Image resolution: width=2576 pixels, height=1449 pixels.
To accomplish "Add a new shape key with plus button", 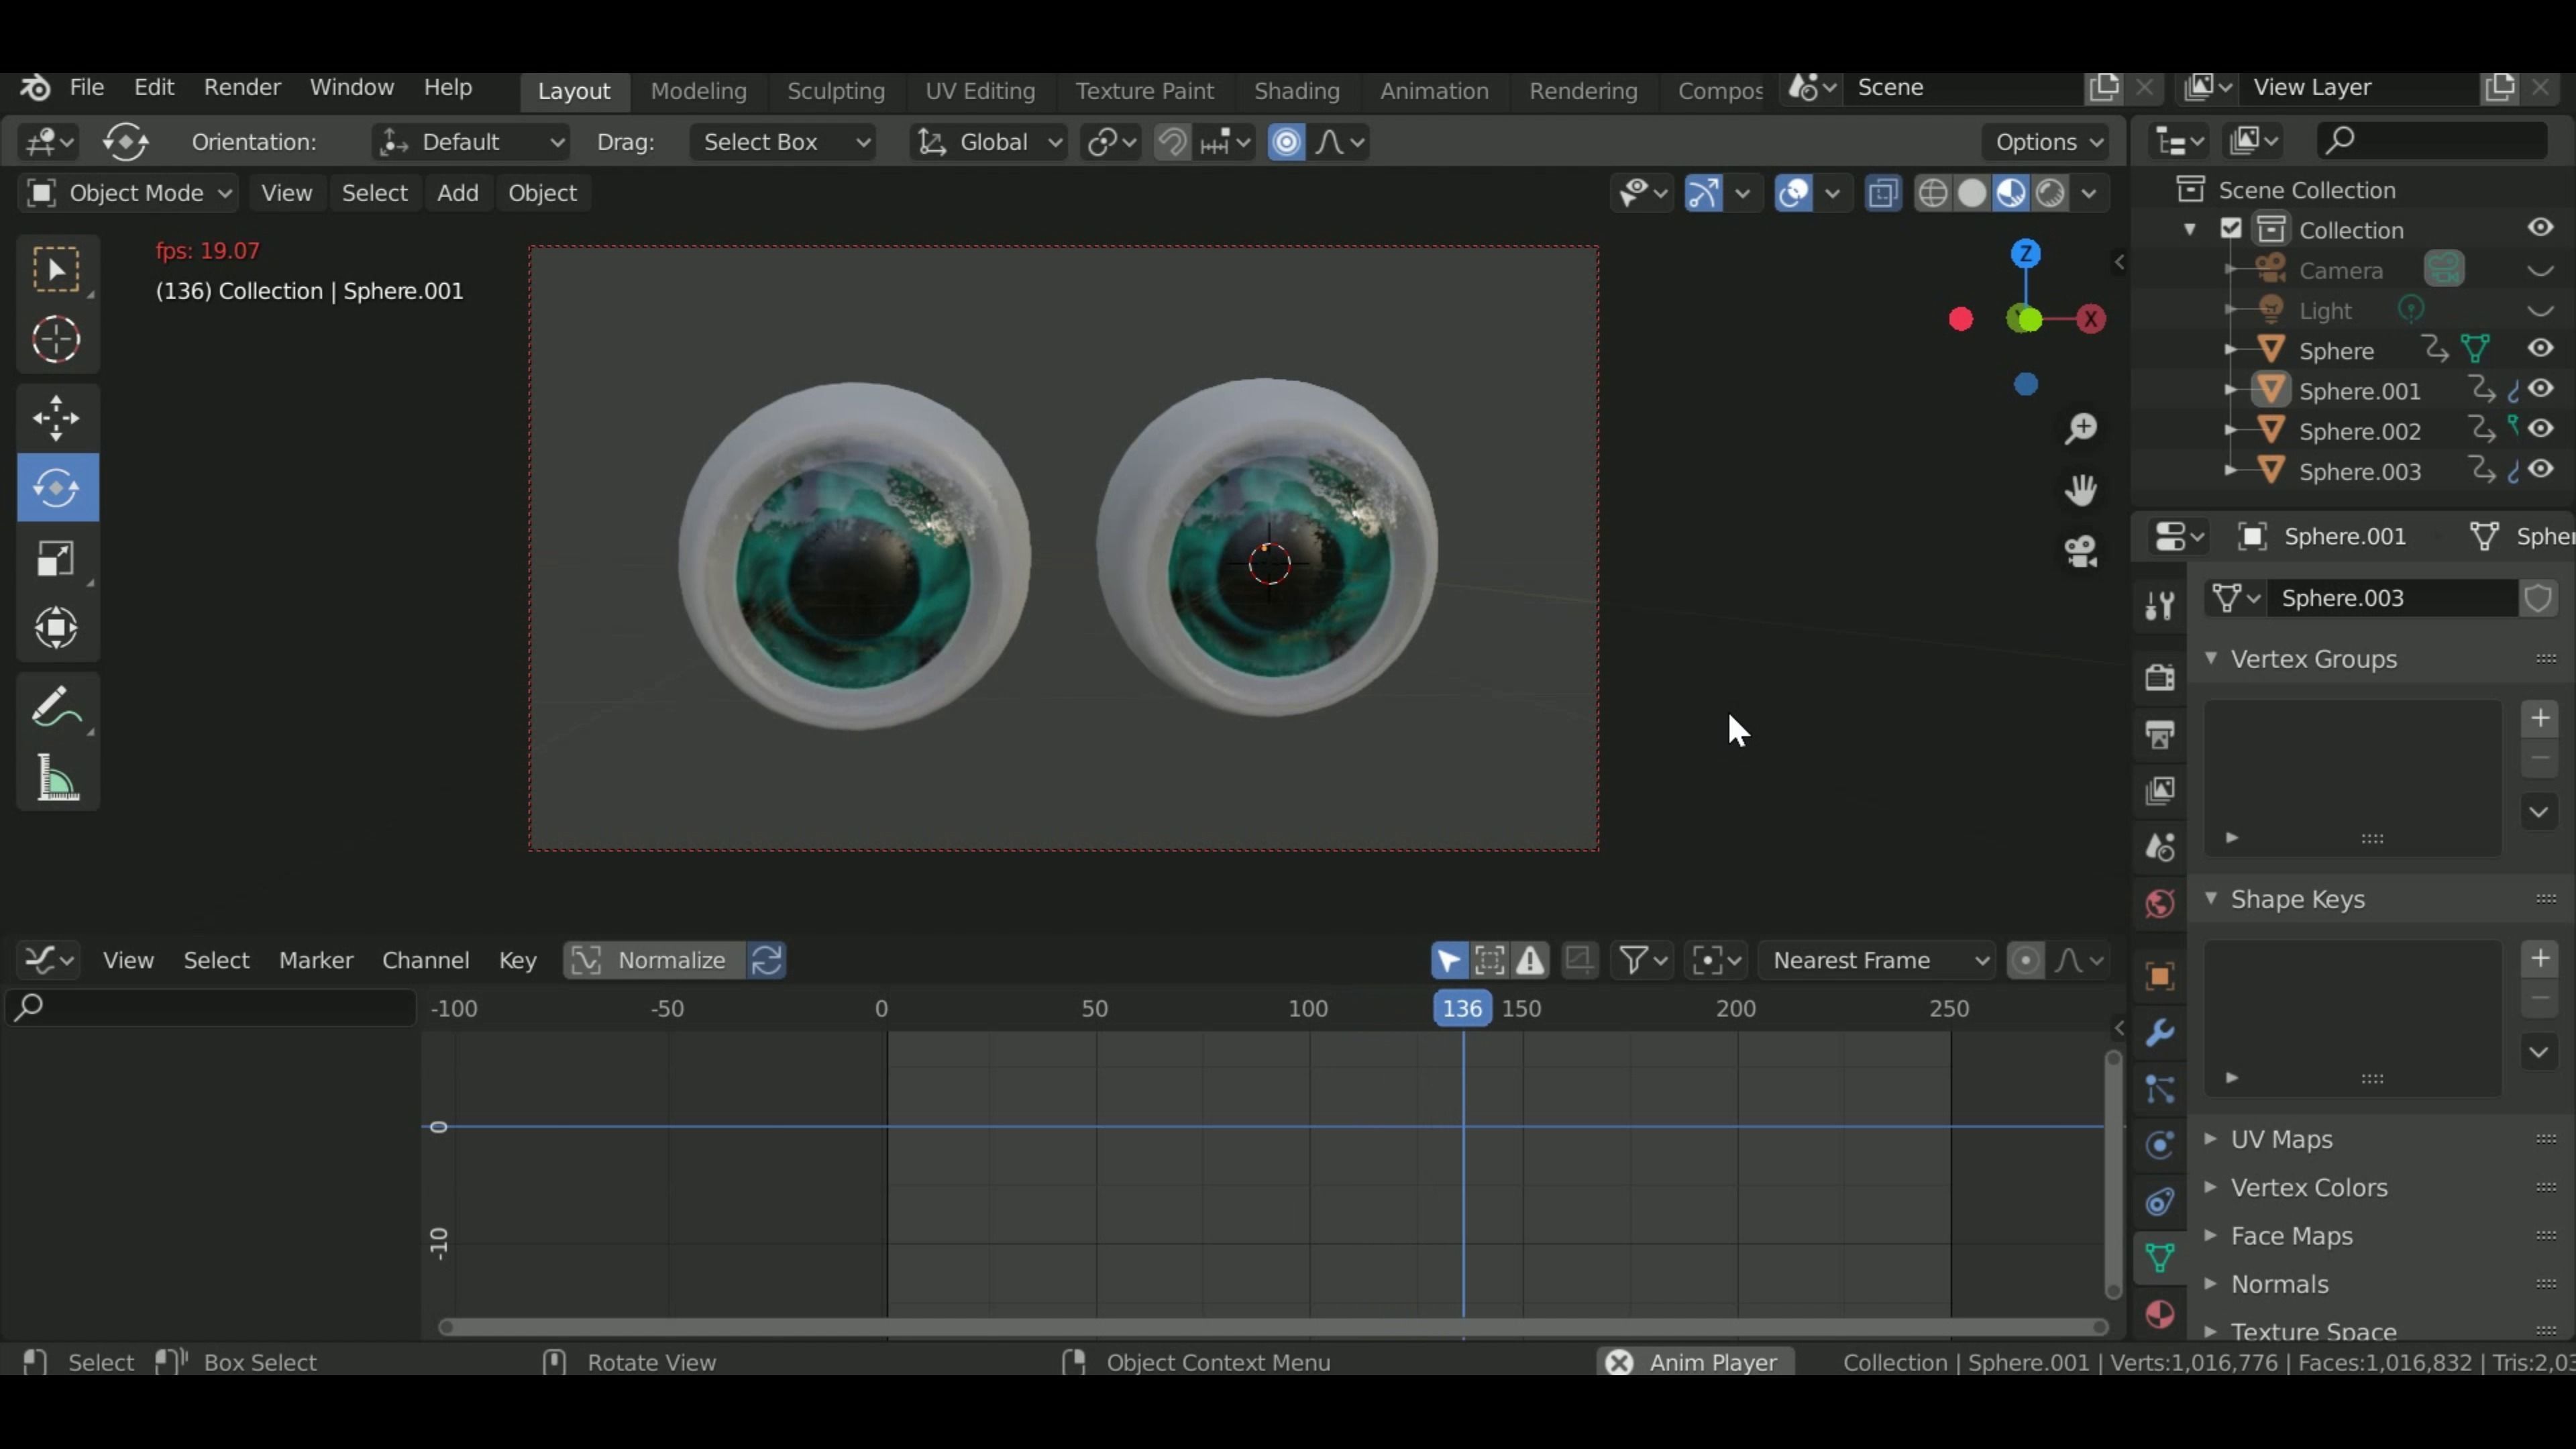I will click(x=2540, y=958).
